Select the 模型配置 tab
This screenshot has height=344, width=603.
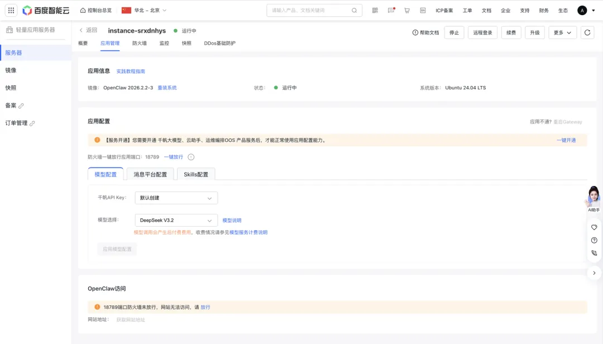[x=106, y=174]
